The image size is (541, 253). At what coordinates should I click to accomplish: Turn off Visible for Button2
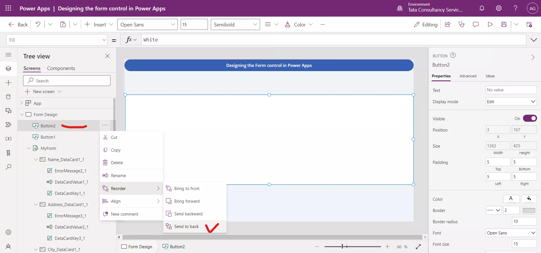530,118
